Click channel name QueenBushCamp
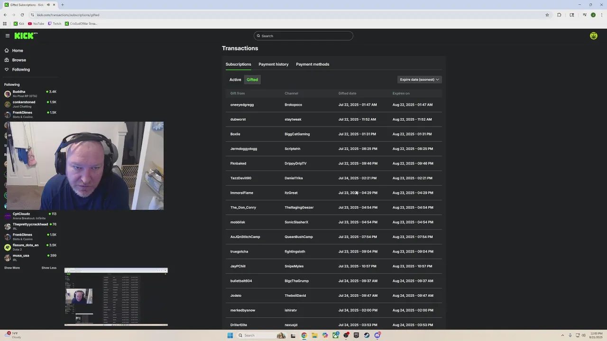Viewport: 607px width, 341px height. 298,237
